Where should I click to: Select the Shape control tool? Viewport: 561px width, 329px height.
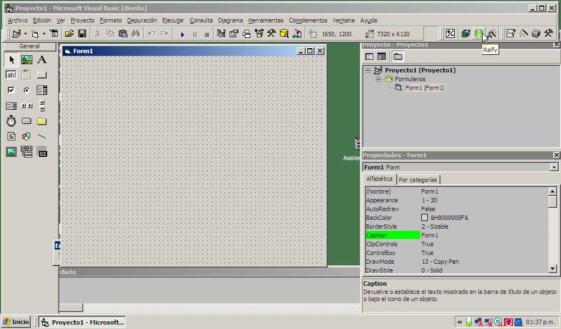point(26,137)
